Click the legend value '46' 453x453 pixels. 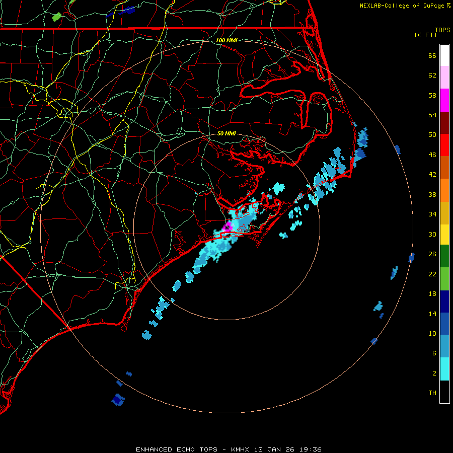click(x=432, y=155)
